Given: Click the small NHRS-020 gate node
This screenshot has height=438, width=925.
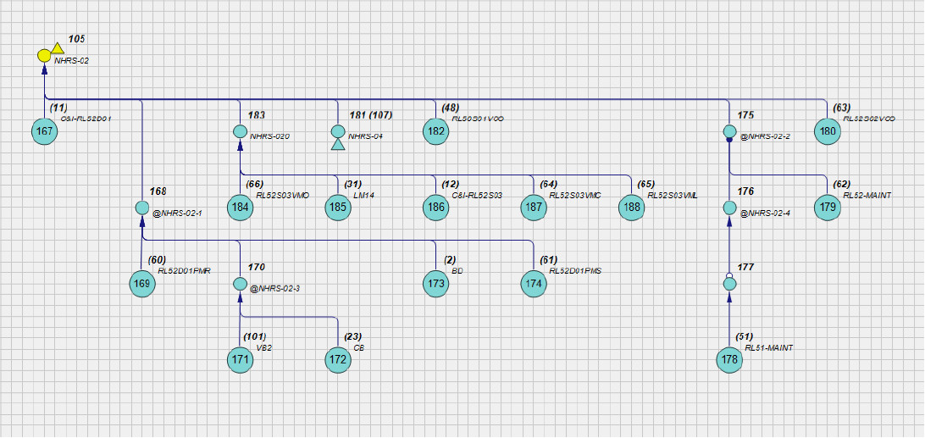Looking at the screenshot, I should pos(240,131).
